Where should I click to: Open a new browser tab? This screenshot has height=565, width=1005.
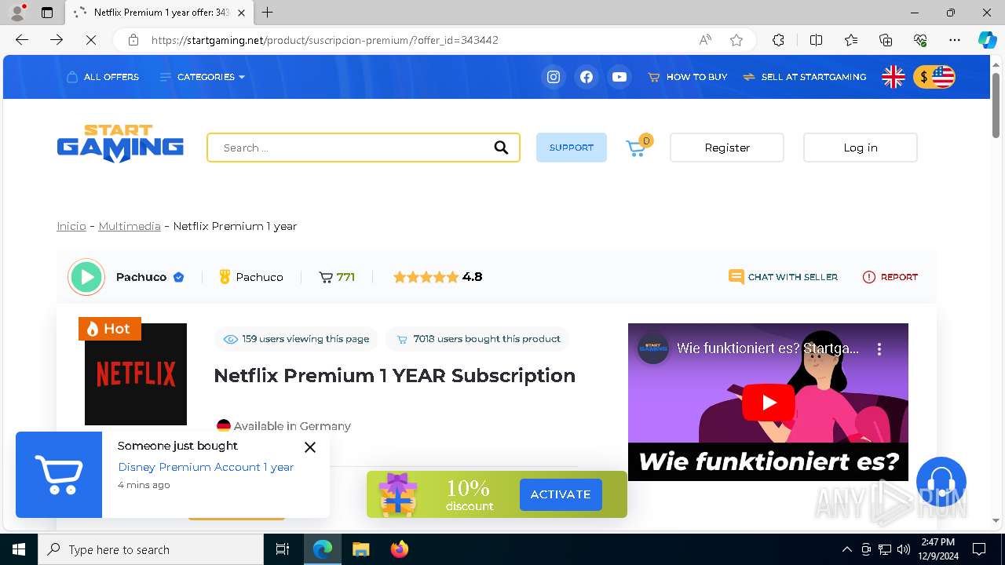point(268,13)
